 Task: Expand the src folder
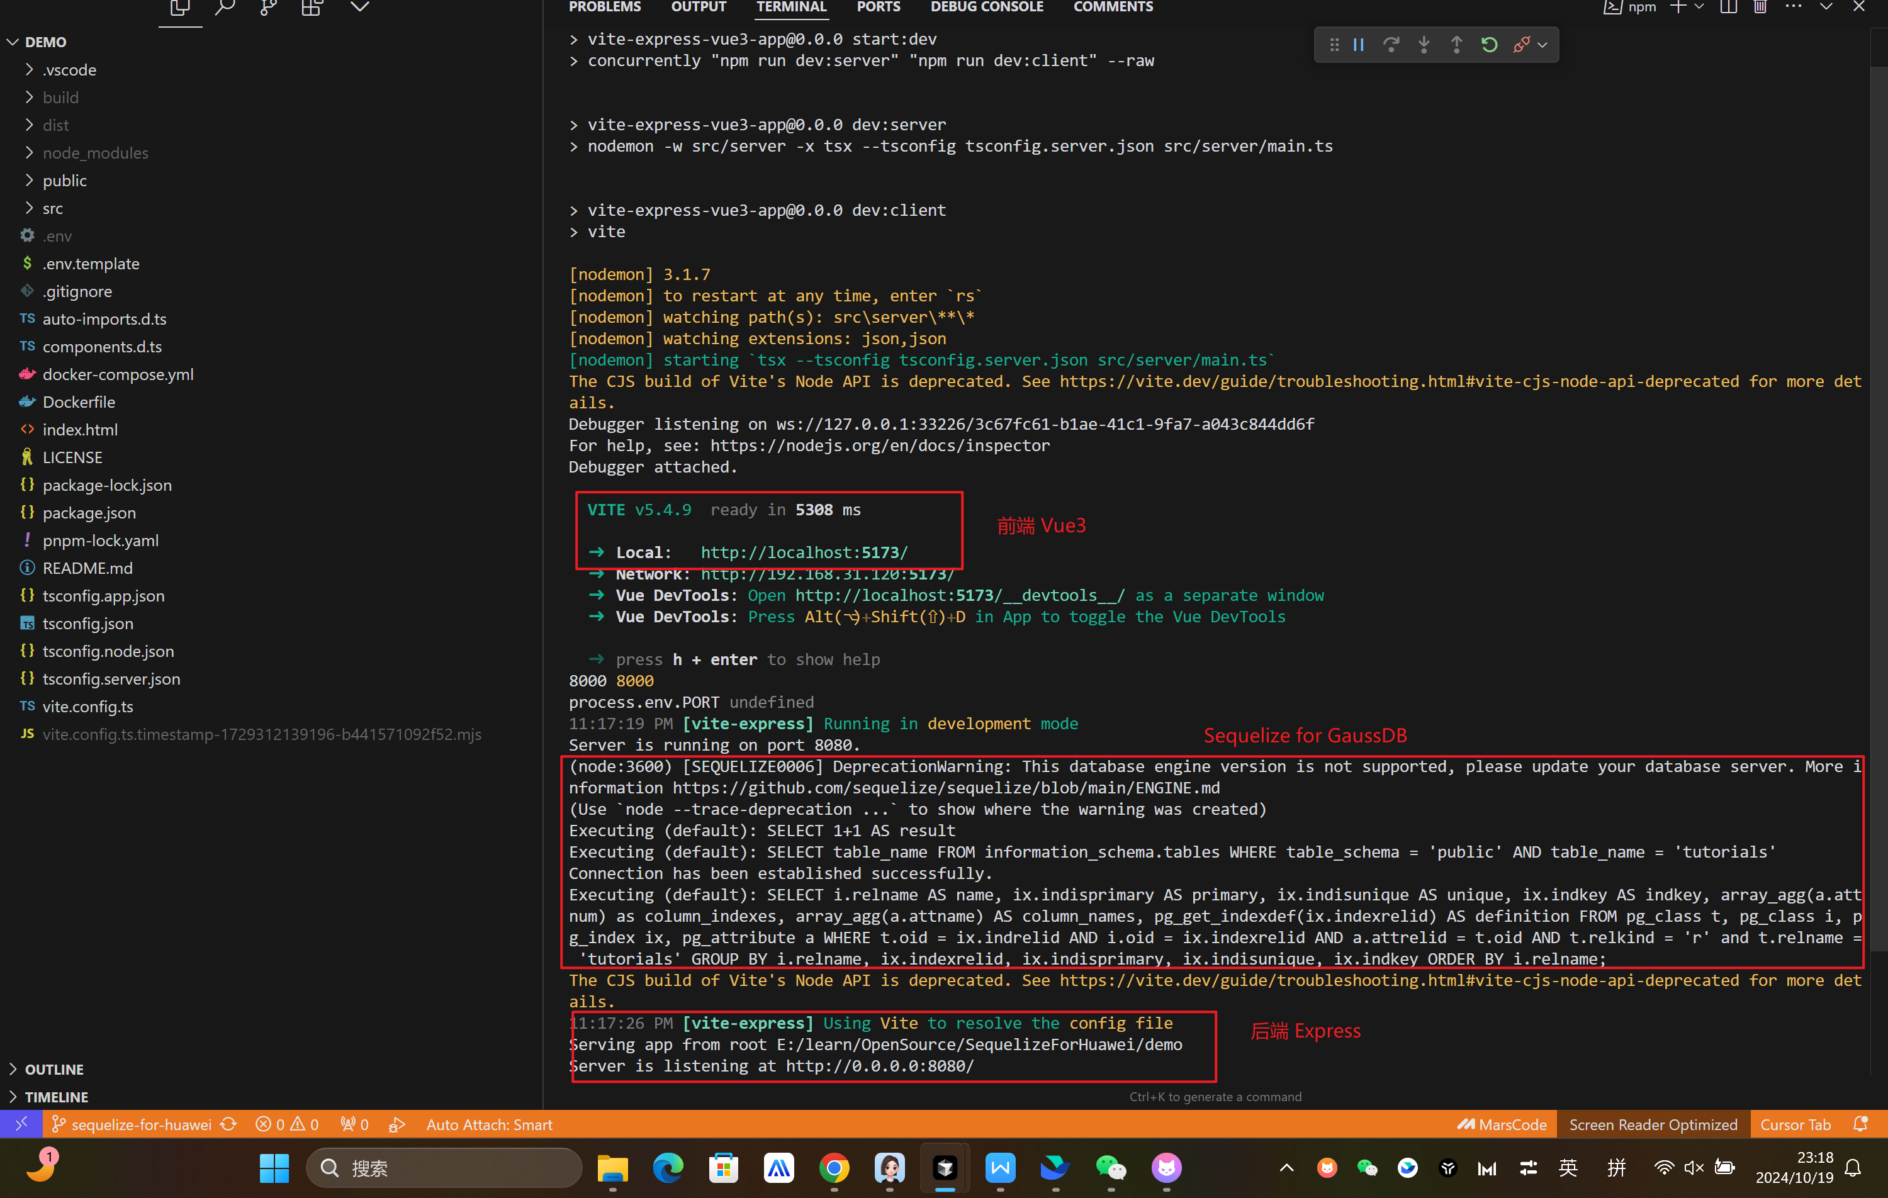pos(52,208)
